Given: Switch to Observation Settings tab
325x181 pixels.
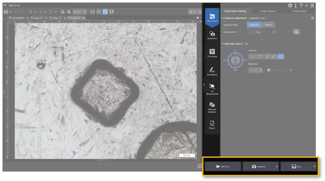Looking at the screenshot, I should click(x=235, y=11).
